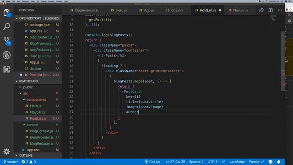Open Navbar.js under components folder

(38, 112)
